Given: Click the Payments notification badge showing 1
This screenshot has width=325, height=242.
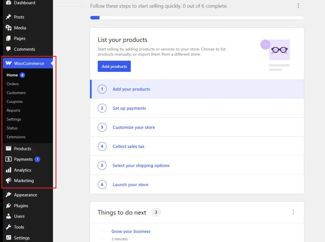Looking at the screenshot, I should tap(37, 159).
